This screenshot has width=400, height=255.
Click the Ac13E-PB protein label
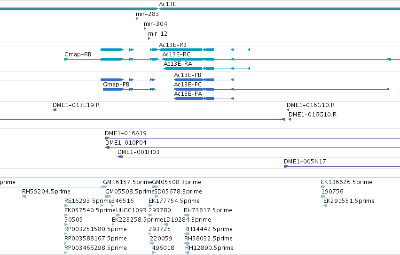188,75
